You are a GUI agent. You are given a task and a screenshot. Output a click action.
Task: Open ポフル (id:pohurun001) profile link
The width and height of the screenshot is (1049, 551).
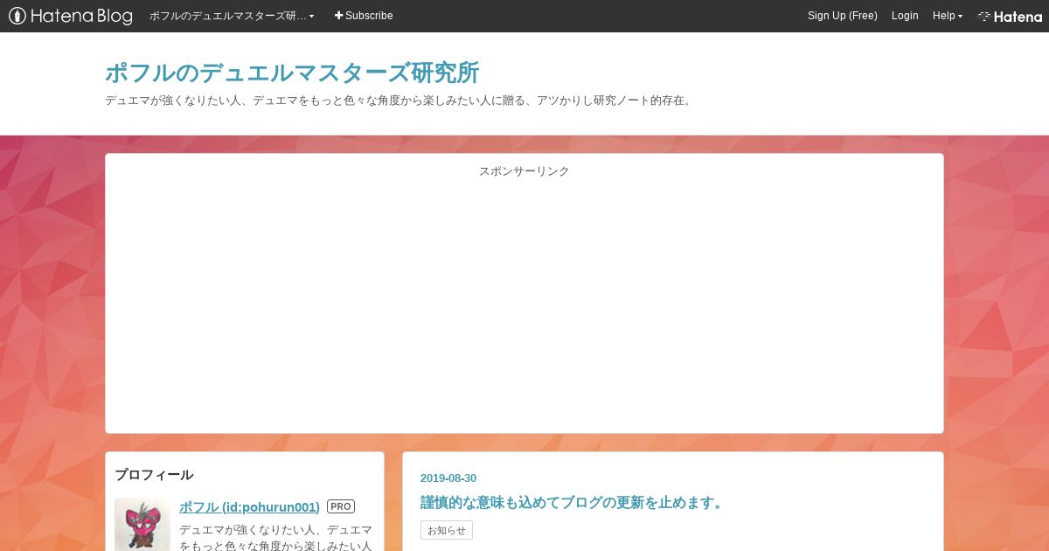tap(249, 506)
